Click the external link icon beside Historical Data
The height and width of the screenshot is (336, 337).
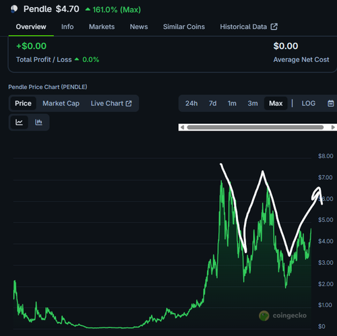point(274,26)
